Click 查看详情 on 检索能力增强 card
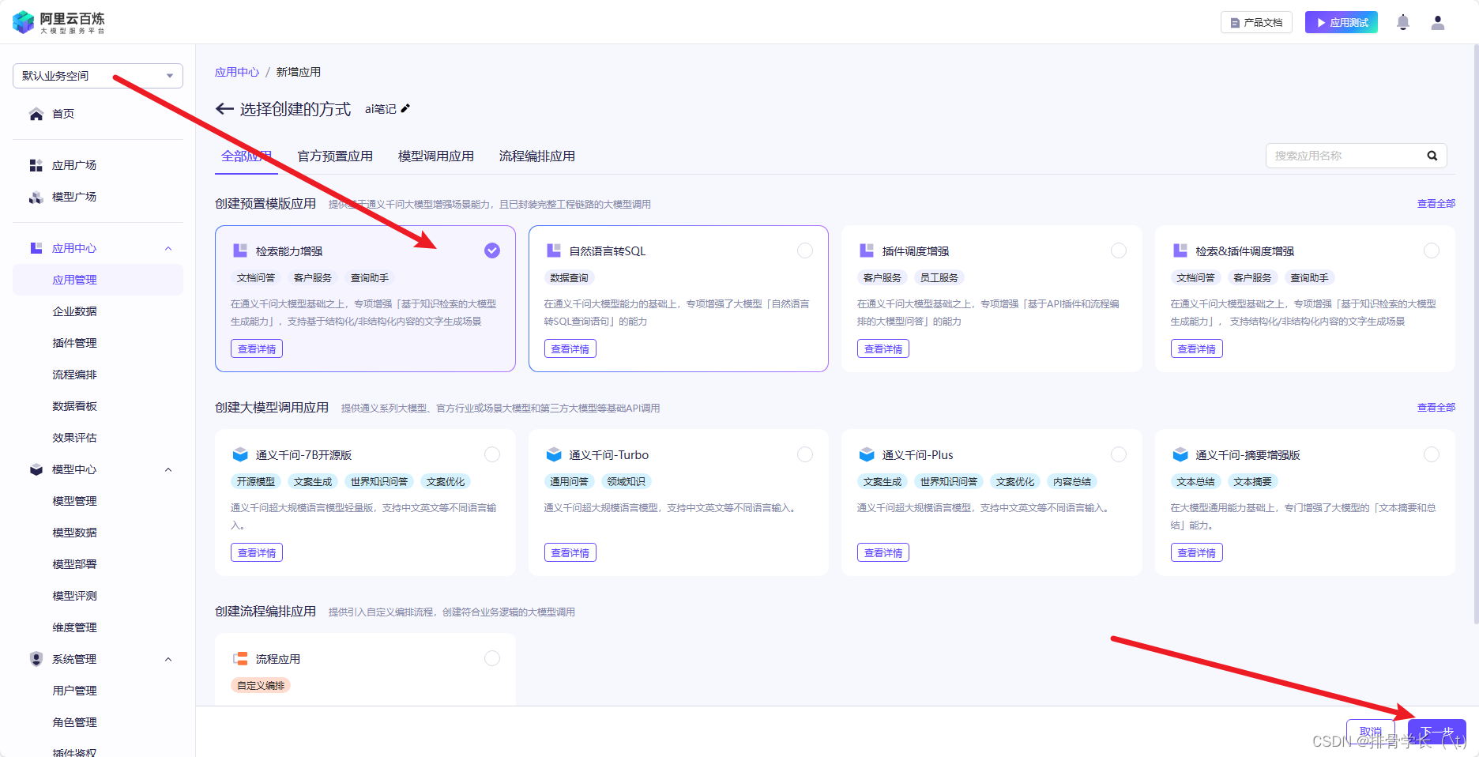 (x=257, y=348)
